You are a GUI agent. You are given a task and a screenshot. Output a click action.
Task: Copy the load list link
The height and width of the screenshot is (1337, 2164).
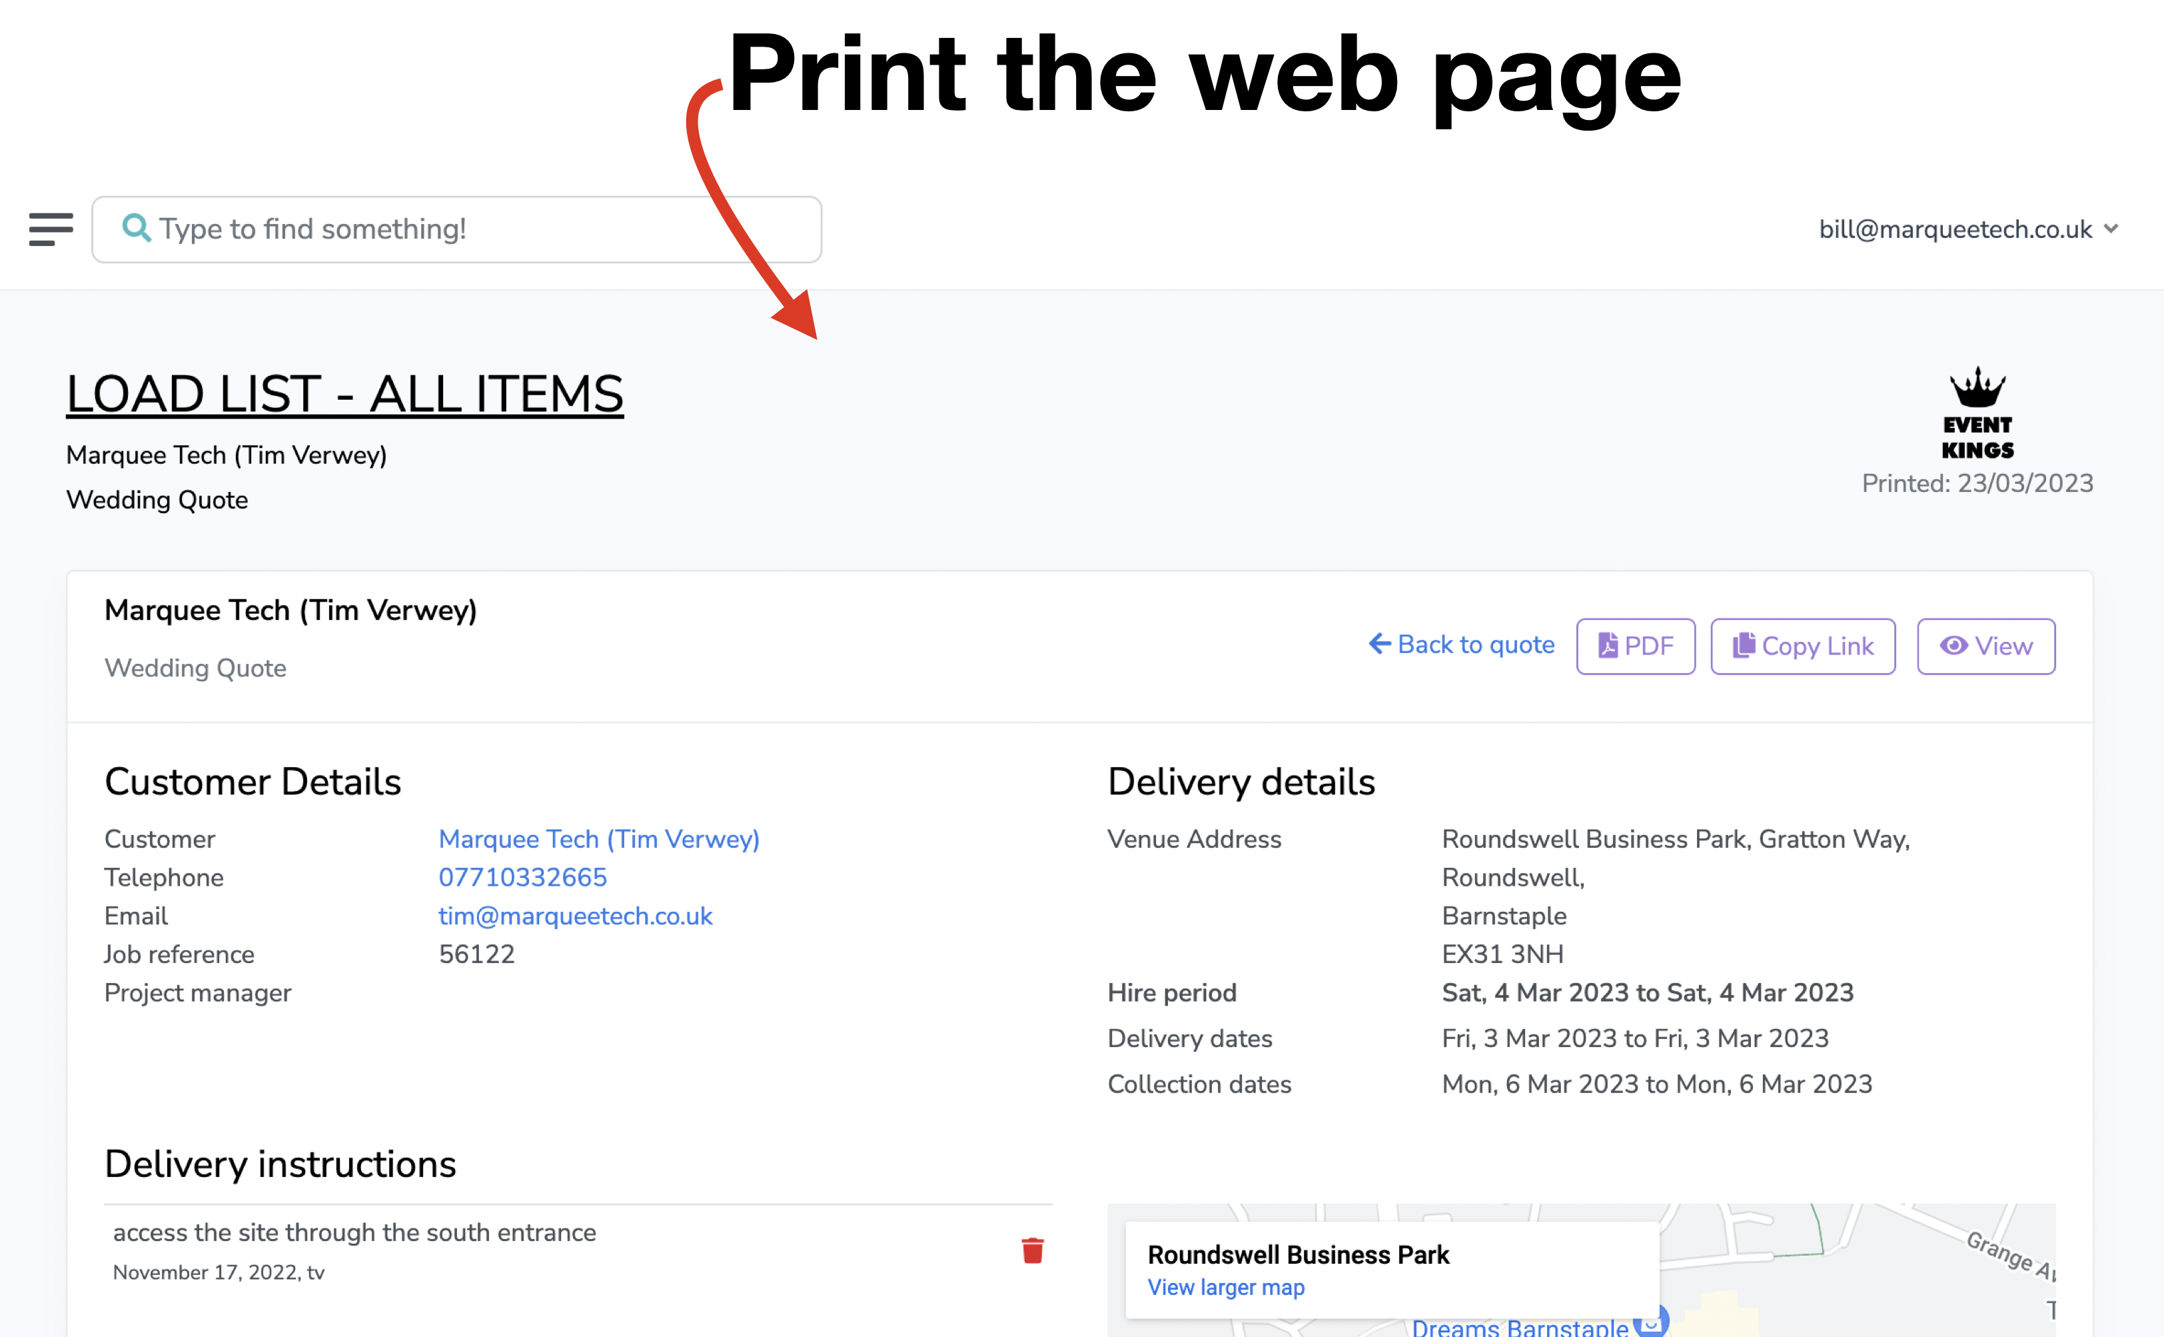pos(1802,646)
